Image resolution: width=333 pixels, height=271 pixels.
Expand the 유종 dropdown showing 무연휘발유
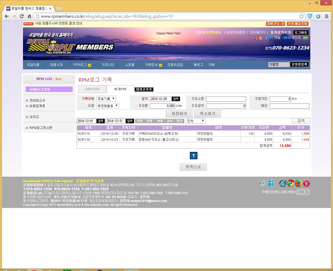[x=108, y=106]
